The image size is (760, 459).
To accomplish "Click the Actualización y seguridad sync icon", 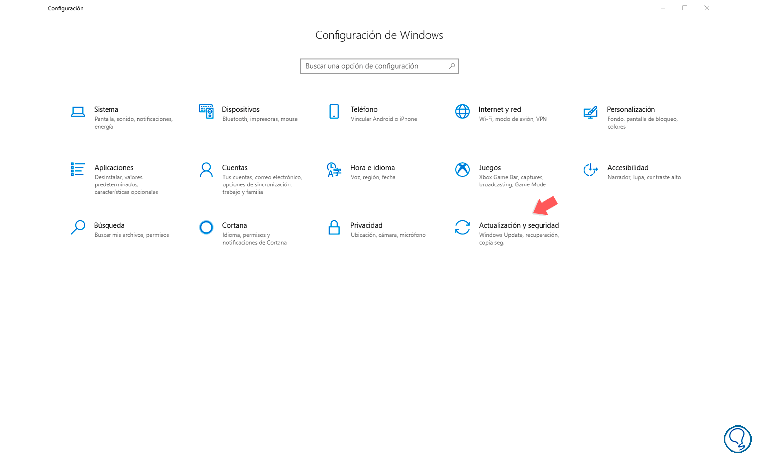I will point(462,227).
